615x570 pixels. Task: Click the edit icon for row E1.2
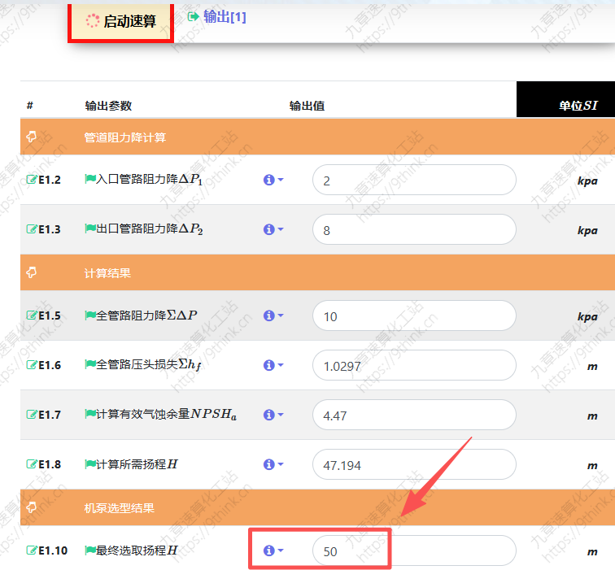click(32, 180)
